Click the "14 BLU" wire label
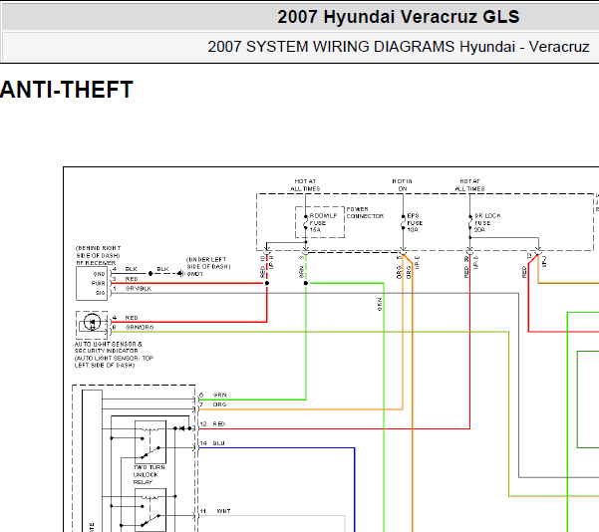 [212, 443]
